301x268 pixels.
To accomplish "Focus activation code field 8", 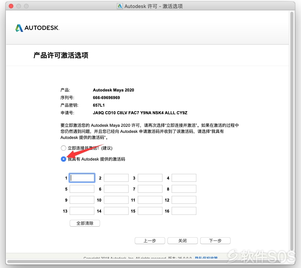I will click(184, 189).
